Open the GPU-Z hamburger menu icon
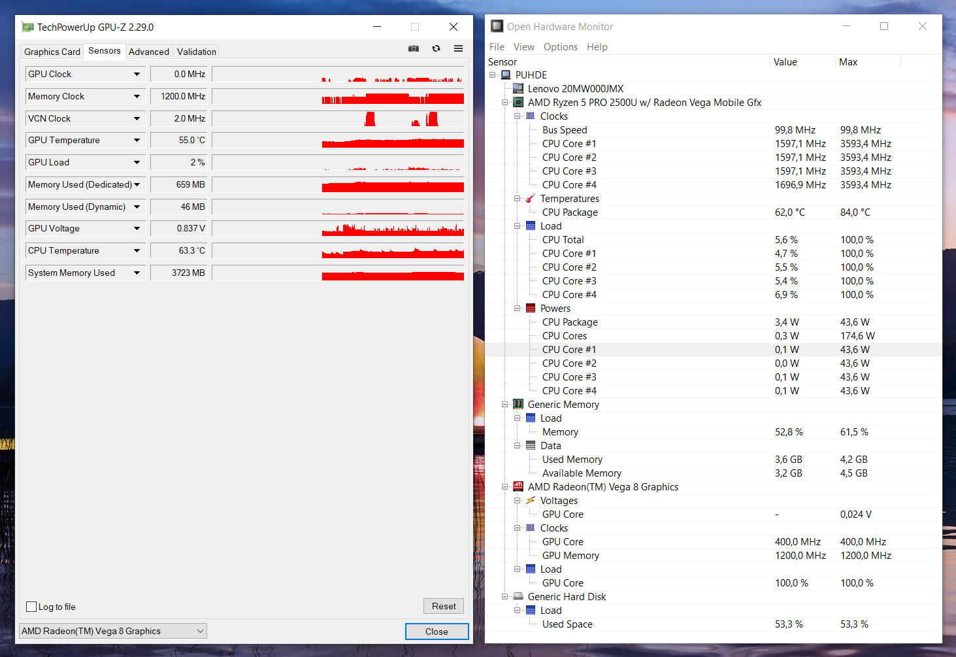956x657 pixels. [x=458, y=48]
